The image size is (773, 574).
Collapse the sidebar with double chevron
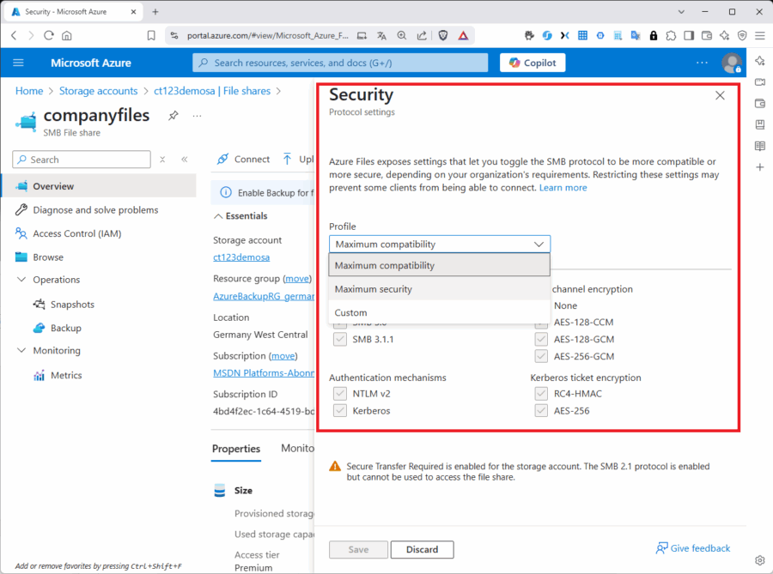click(x=185, y=160)
